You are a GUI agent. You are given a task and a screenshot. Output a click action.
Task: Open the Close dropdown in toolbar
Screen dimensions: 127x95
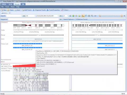pos(65,10)
